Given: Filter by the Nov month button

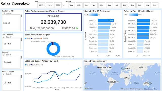Looking at the screenshot, I should 147,5.
